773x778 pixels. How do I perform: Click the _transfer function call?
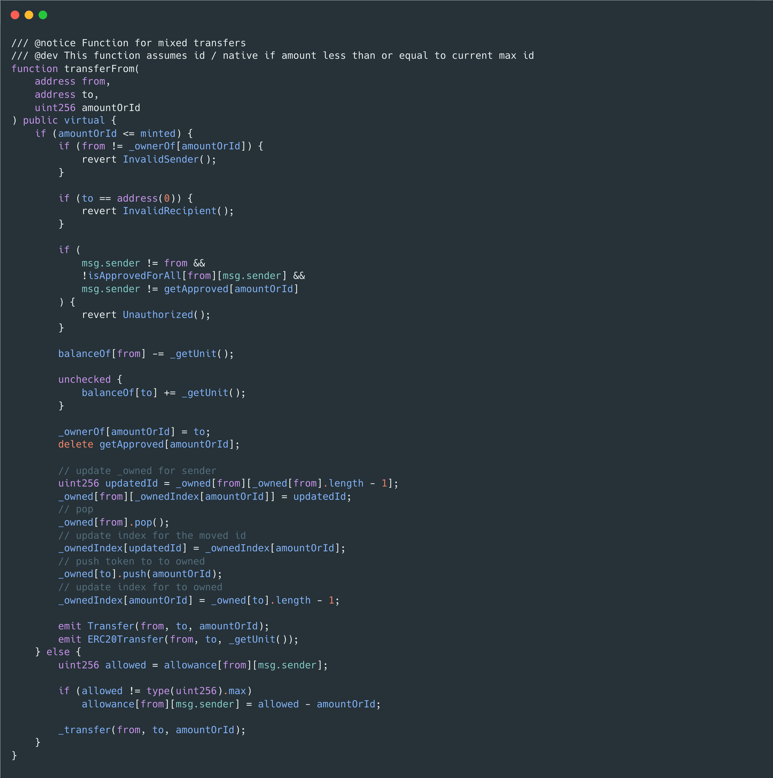[85, 730]
